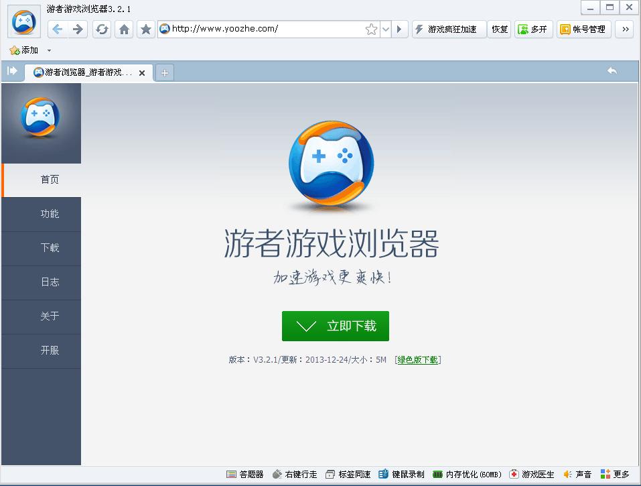Screen dimensions: 641x486
Task: Maximize the browser window
Action: point(610,7)
